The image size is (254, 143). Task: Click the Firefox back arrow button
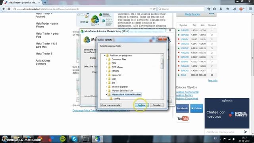pyautogui.click(x=4, y=9)
